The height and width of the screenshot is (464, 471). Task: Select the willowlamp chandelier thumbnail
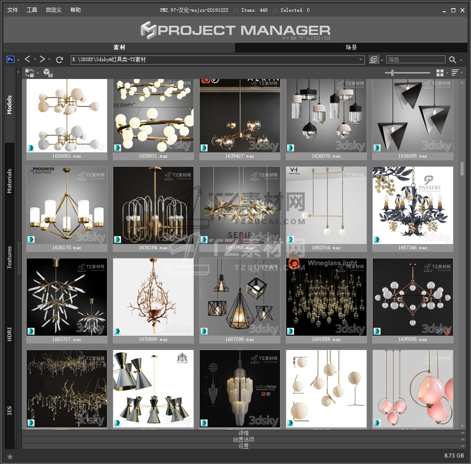[240, 388]
